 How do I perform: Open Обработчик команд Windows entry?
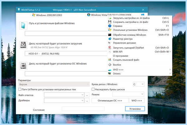point(140,35)
